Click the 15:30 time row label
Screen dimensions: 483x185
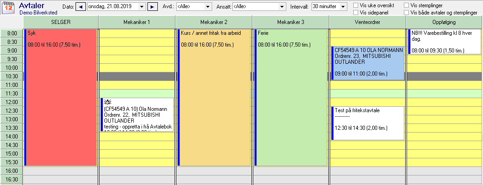11,162
